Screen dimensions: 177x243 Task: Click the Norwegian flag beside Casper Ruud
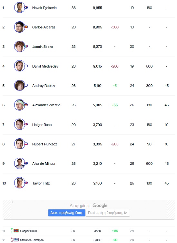(16, 231)
